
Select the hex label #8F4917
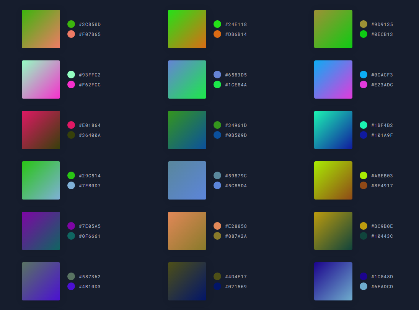tap(383, 185)
